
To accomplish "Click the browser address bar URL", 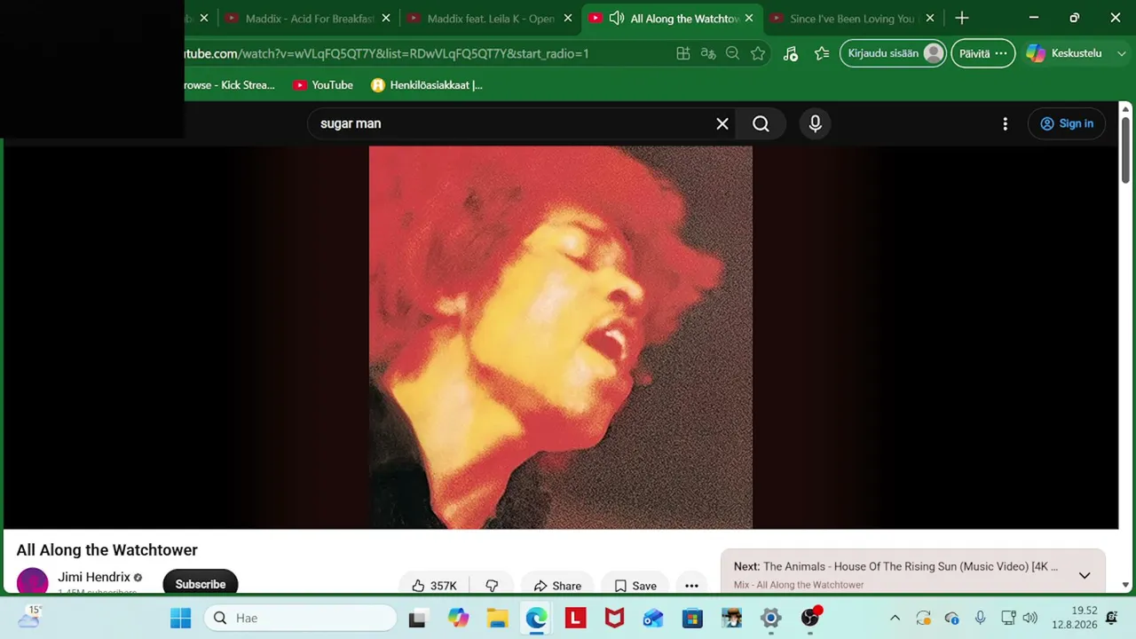I will (387, 53).
